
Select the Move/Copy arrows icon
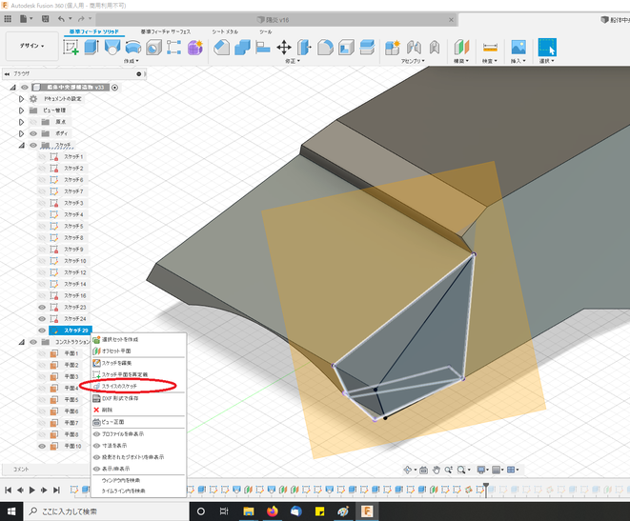pyautogui.click(x=284, y=48)
